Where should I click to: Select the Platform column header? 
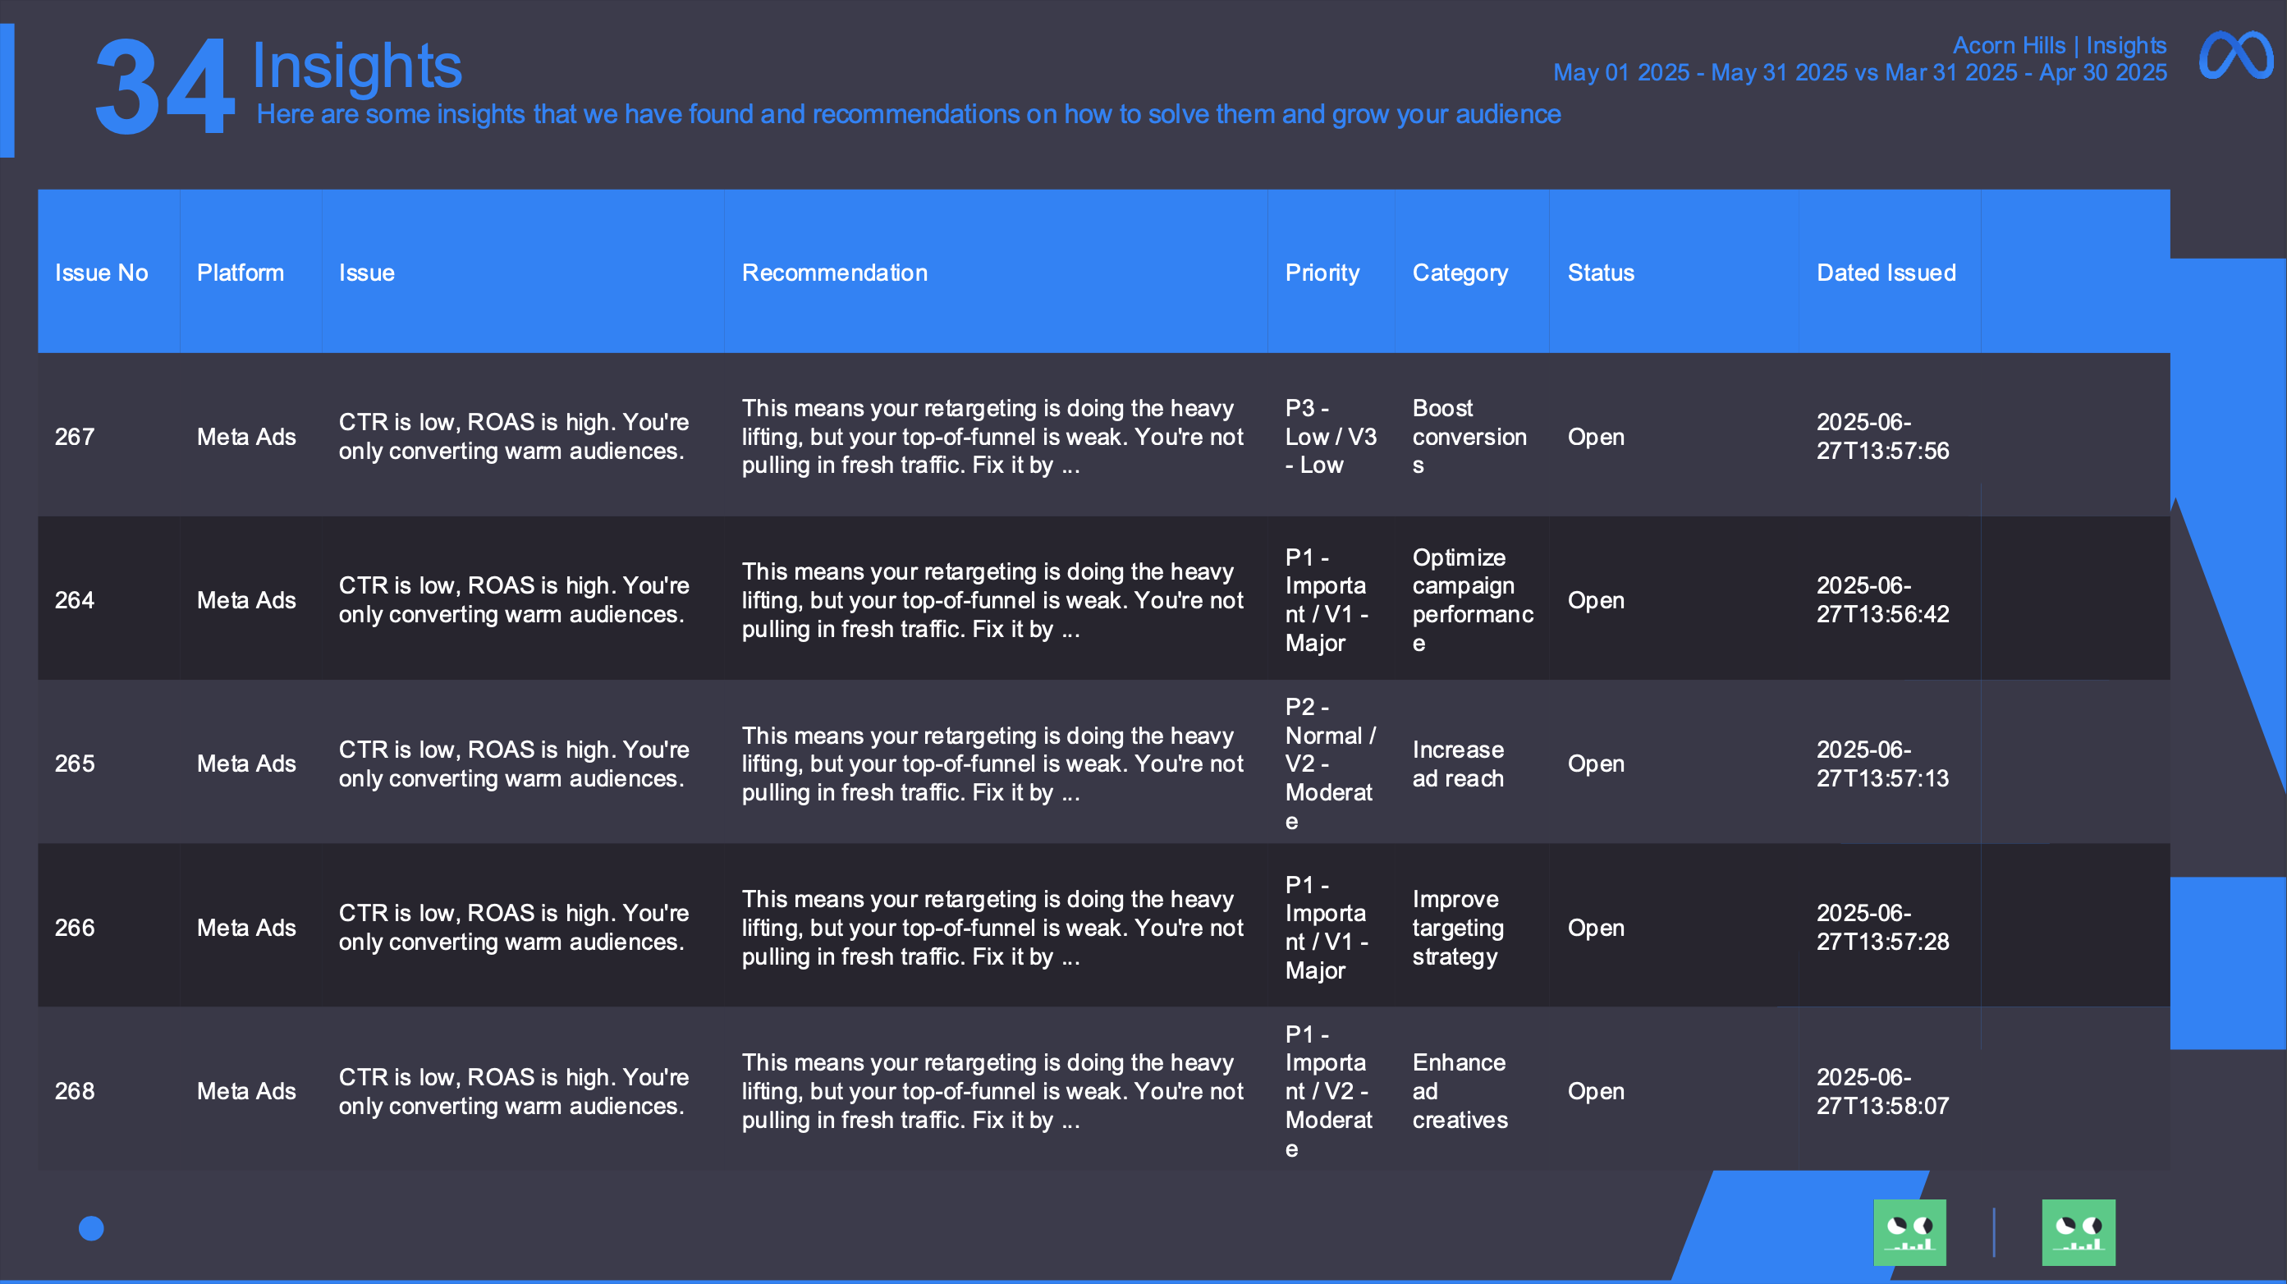pyautogui.click(x=241, y=273)
